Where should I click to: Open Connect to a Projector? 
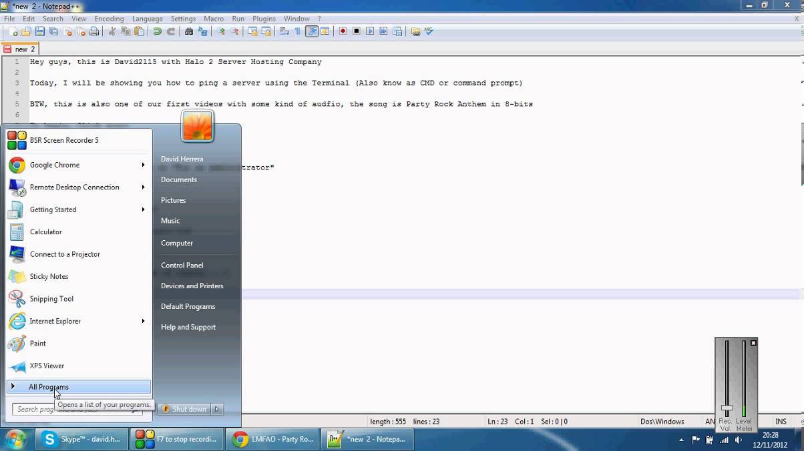(79, 254)
